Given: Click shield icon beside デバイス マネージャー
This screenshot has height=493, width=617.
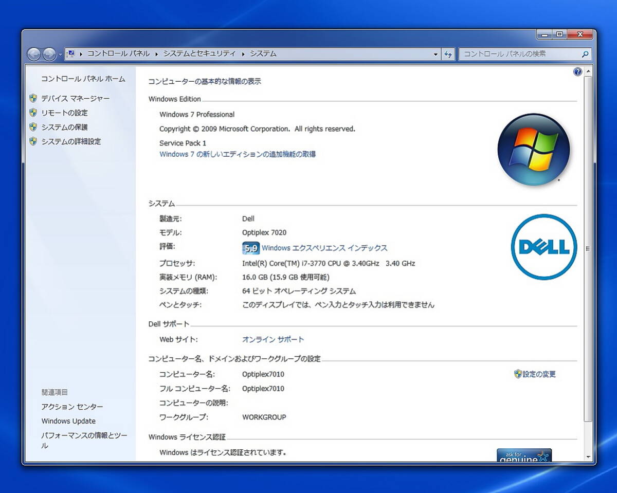Looking at the screenshot, I should pos(33,98).
